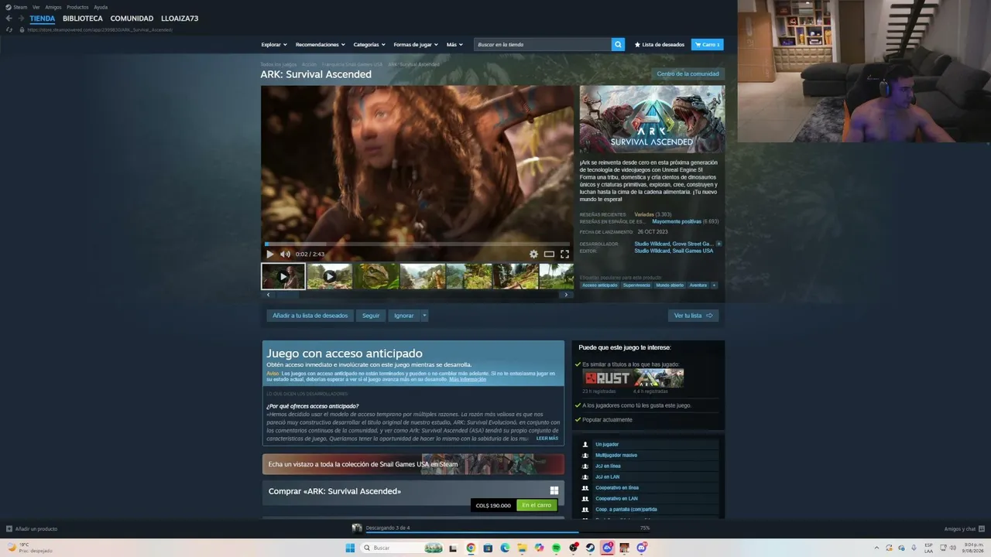Reload the store page
The width and height of the screenshot is (991, 557).
(9, 29)
